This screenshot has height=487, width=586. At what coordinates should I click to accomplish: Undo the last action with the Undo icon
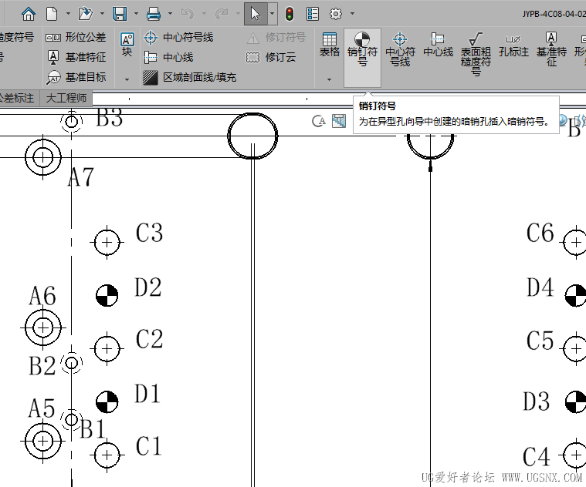pyautogui.click(x=188, y=14)
